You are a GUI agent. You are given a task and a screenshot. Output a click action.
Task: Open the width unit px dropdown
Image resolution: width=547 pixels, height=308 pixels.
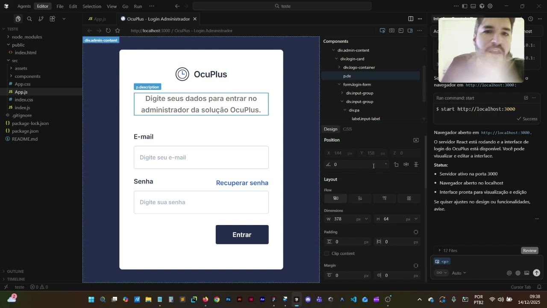[365, 219]
